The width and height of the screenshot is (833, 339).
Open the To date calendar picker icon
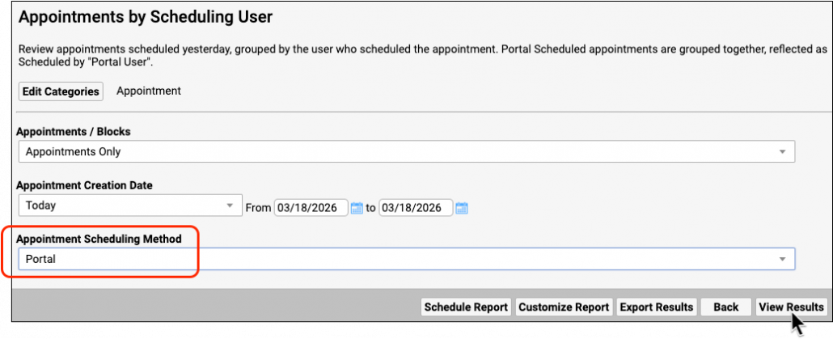pyautogui.click(x=462, y=208)
